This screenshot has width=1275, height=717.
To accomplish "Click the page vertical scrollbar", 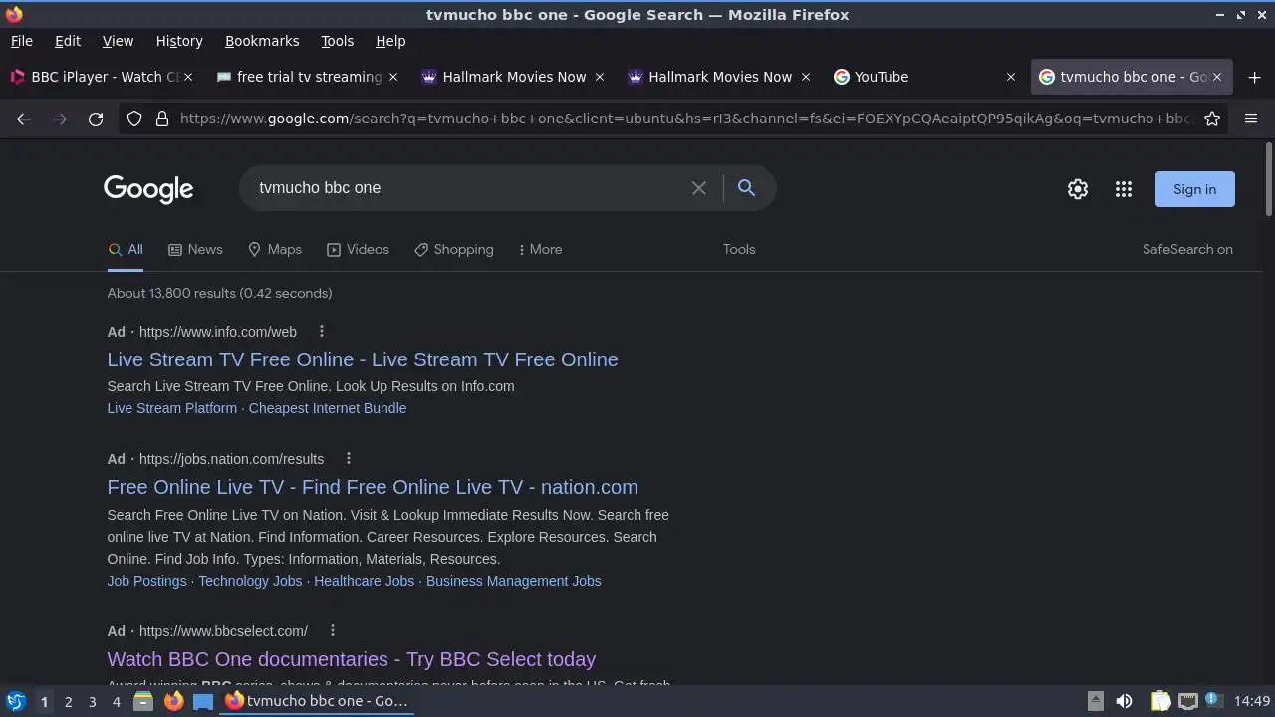I will 1268,179.
